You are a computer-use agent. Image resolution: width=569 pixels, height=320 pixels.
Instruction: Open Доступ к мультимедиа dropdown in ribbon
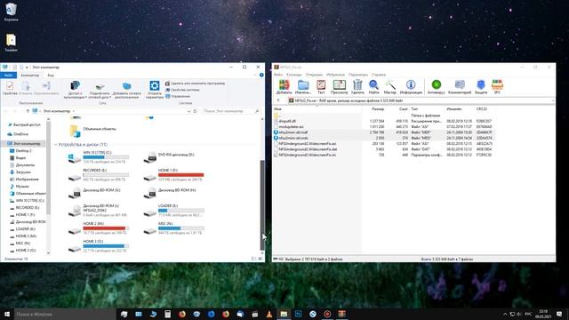(x=75, y=90)
